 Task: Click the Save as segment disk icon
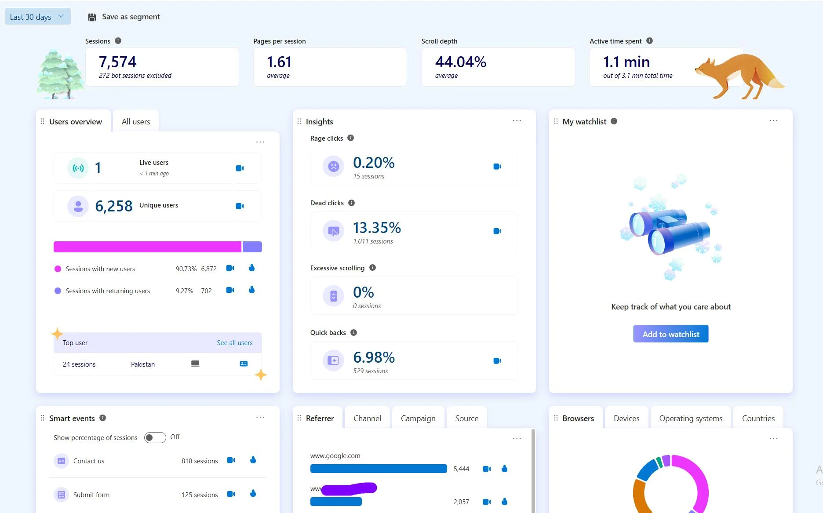click(x=92, y=17)
